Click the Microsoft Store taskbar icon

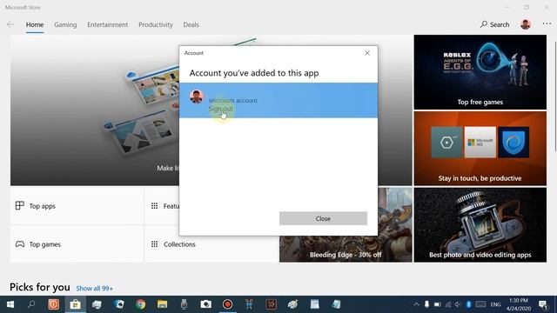[x=75, y=304]
